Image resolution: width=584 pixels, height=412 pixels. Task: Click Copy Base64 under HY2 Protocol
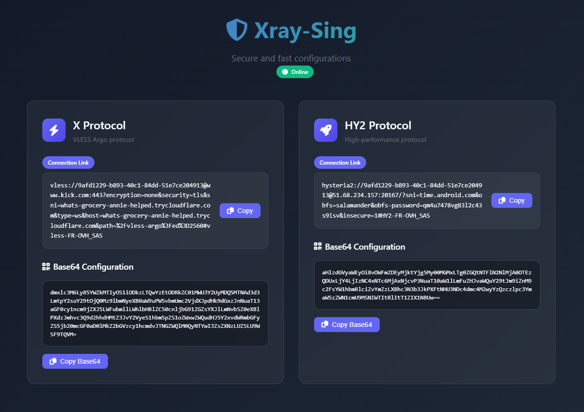coord(347,324)
